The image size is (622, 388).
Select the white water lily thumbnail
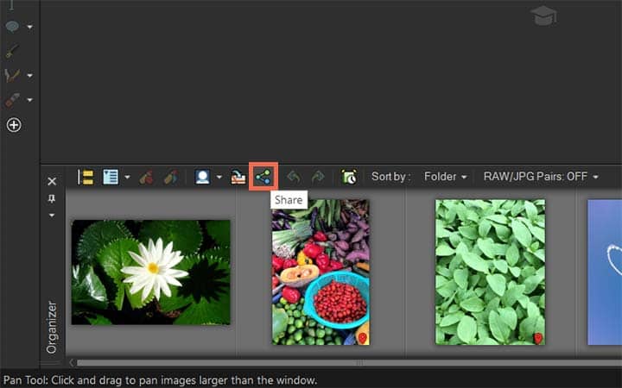(x=150, y=272)
